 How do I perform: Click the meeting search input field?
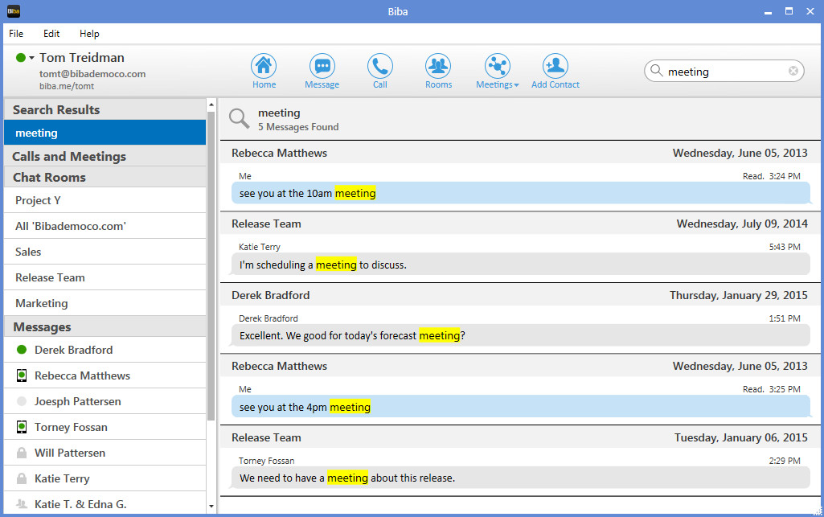coord(724,71)
